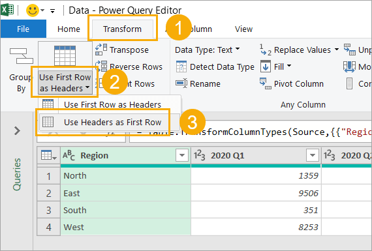
Task: Click the icon beside Use Headers as First Row
Action: 48,122
